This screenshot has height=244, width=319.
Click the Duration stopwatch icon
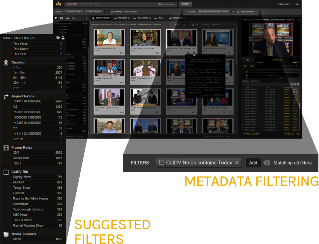(6, 63)
